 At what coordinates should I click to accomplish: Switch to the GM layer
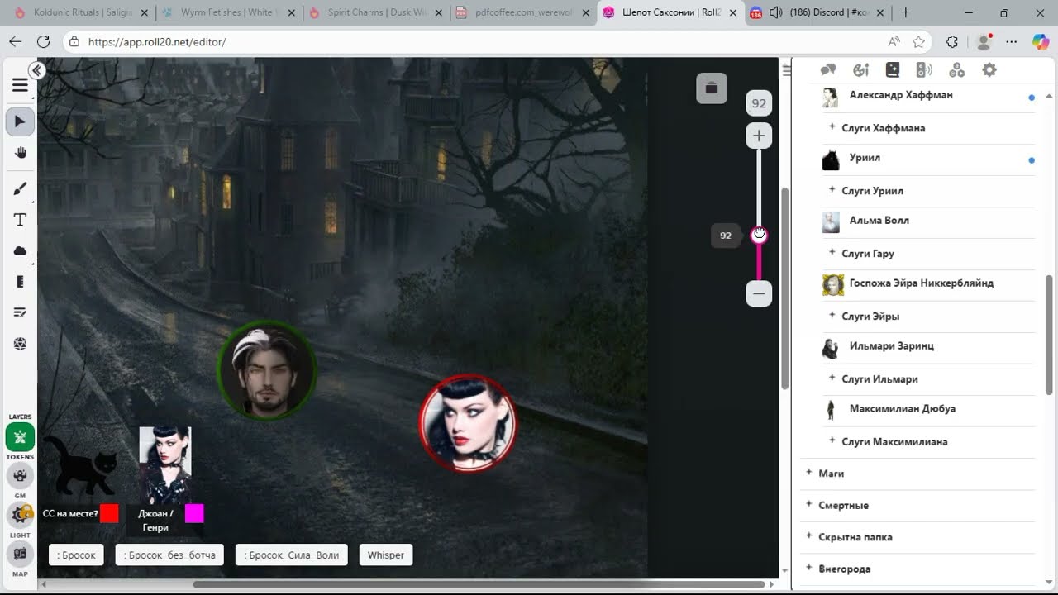point(20,476)
